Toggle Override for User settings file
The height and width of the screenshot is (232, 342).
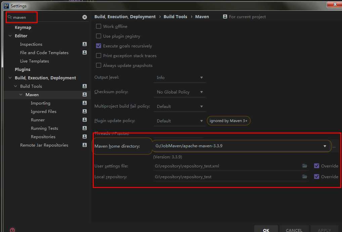[x=316, y=166]
